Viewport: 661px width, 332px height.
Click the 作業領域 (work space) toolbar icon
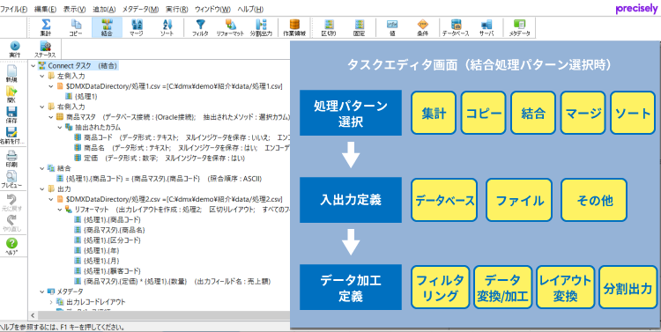click(294, 27)
